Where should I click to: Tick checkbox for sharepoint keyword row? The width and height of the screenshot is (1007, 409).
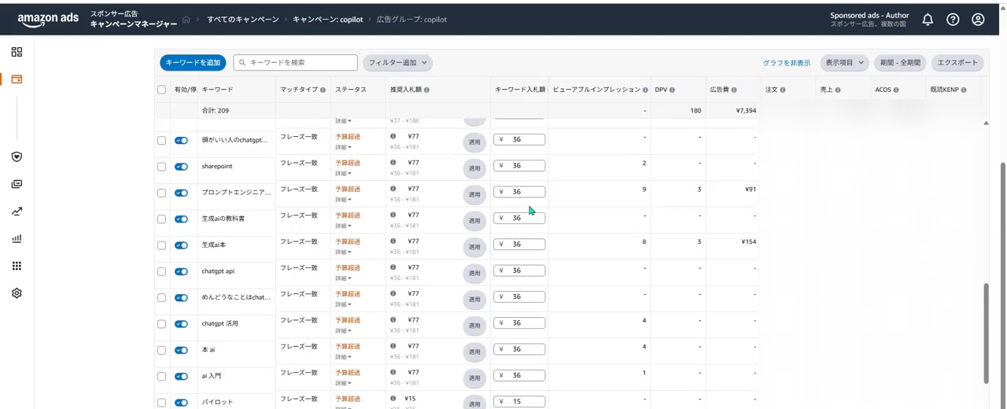click(x=161, y=167)
